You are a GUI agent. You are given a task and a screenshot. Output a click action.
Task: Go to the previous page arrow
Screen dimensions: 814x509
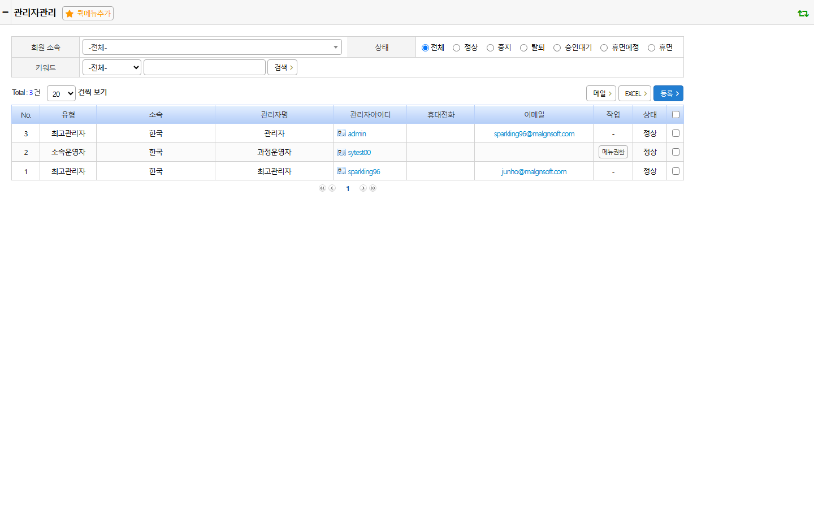tap(332, 188)
